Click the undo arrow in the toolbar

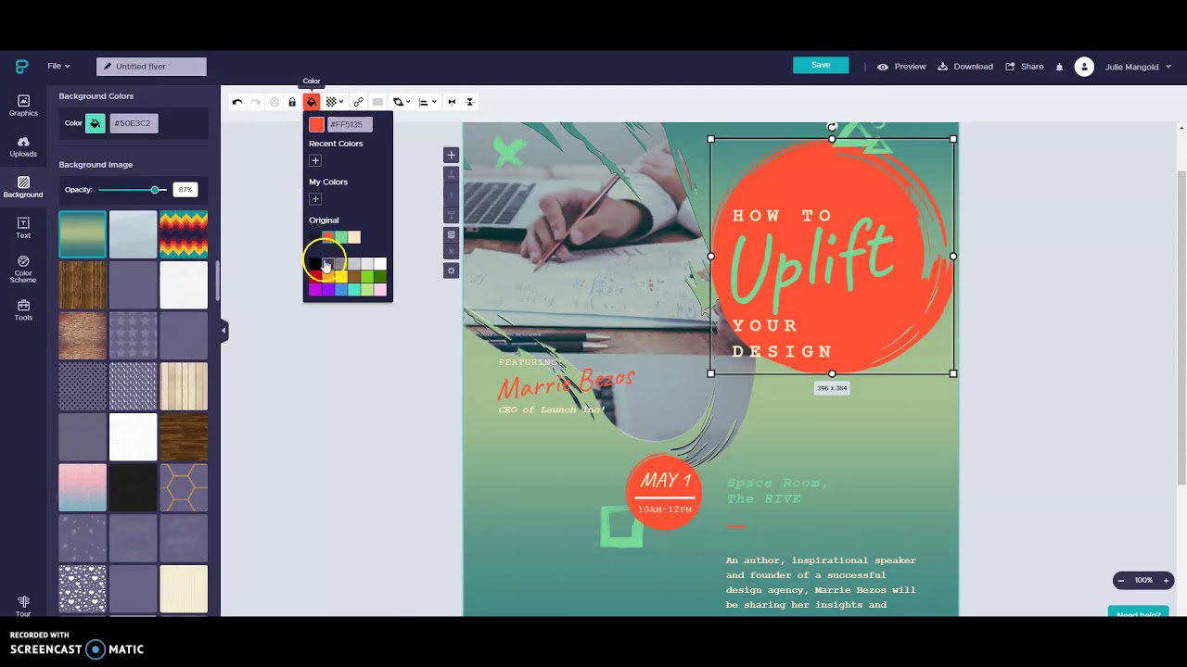237,102
